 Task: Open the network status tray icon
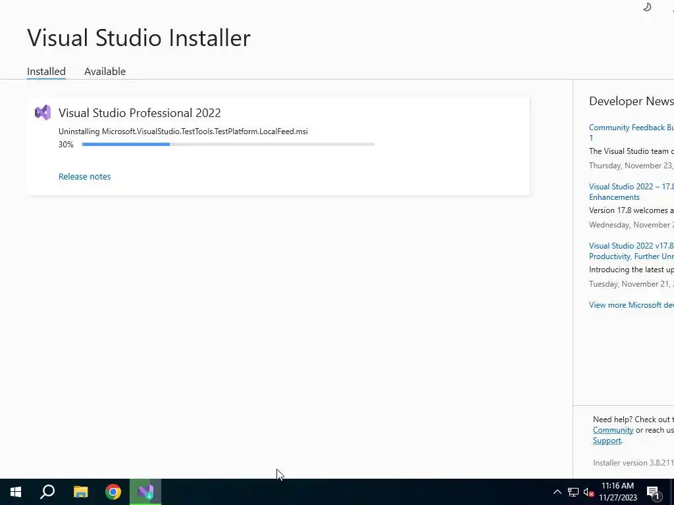coord(573,492)
